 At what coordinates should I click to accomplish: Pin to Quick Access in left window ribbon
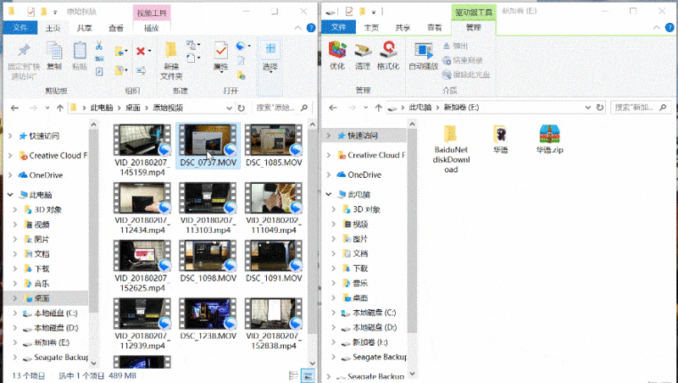(x=24, y=61)
